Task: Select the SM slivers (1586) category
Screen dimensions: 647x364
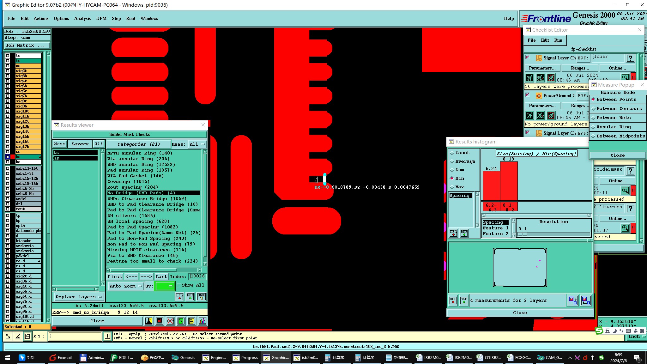Action: (131, 215)
